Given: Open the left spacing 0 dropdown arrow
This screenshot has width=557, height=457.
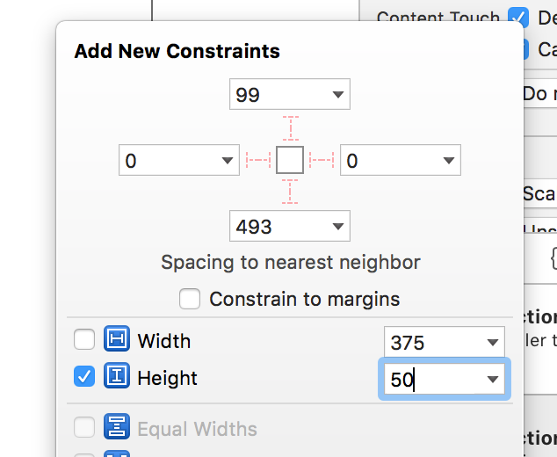Looking at the screenshot, I should pos(228,160).
